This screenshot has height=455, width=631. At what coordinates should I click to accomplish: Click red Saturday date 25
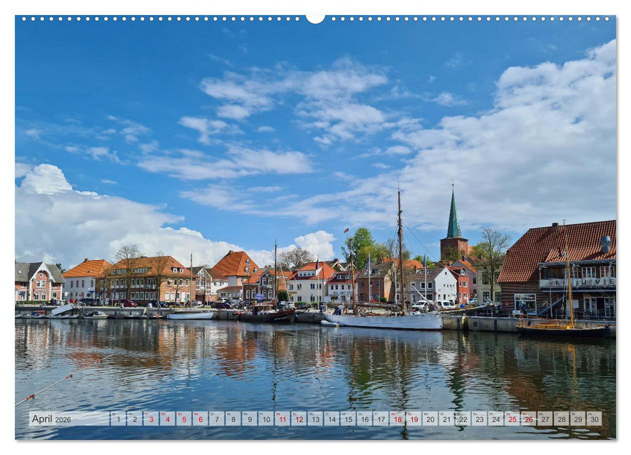511,422
